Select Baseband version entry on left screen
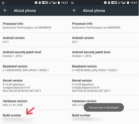 34,68
